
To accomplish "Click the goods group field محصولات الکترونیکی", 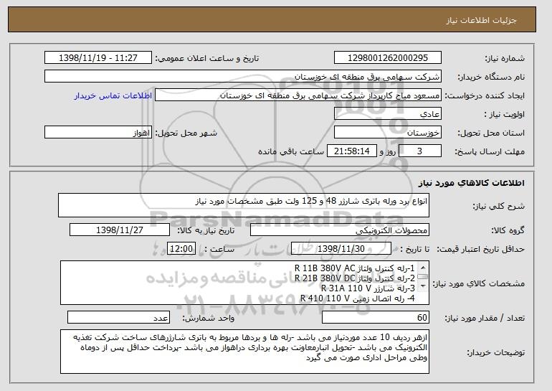I will pyautogui.click(x=340, y=230).
